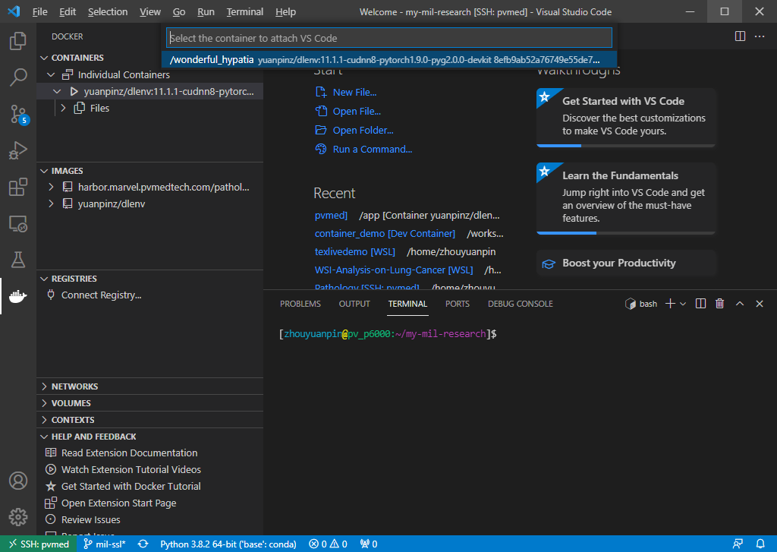Open recent WSI-Analysis-on-Lung-Cancer [WSL]
Viewport: 777px width, 552px height.
click(x=394, y=270)
